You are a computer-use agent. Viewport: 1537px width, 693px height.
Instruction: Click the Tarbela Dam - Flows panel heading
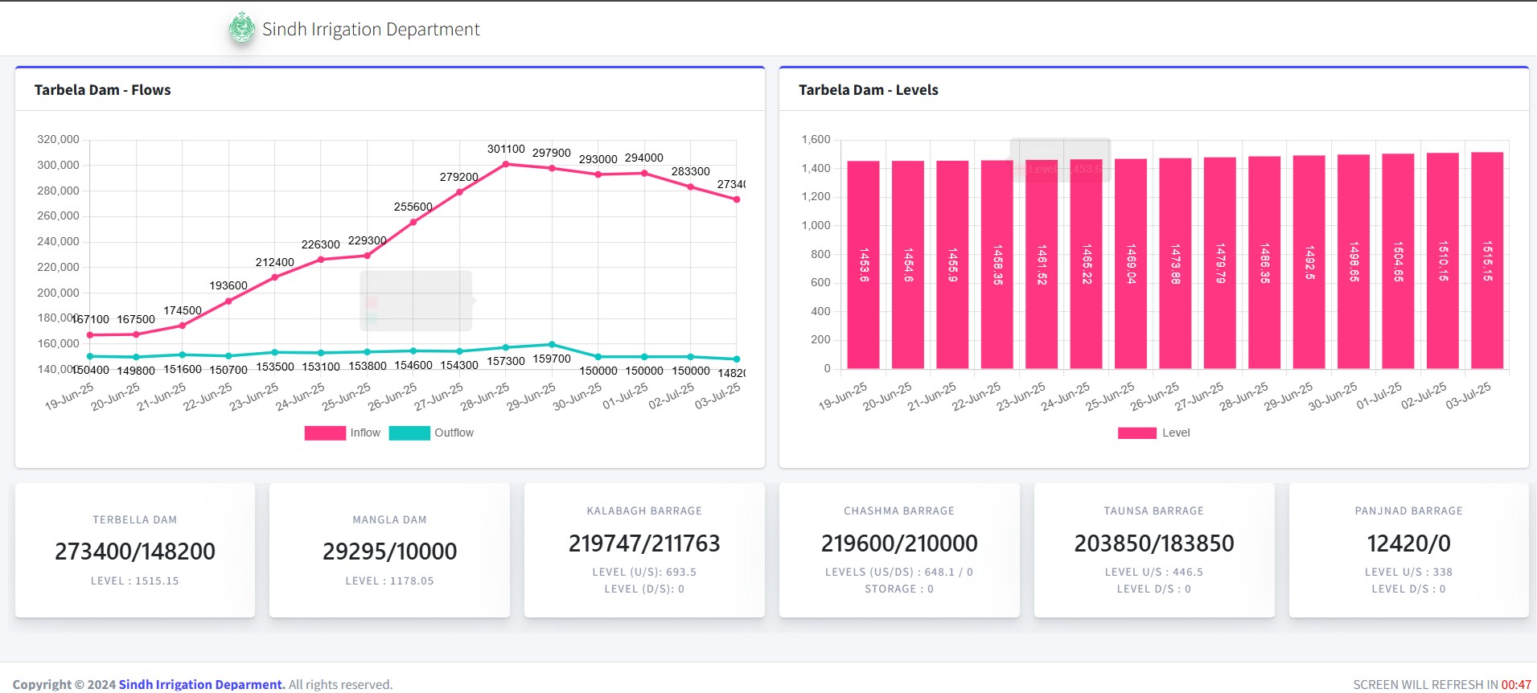pyautogui.click(x=103, y=90)
